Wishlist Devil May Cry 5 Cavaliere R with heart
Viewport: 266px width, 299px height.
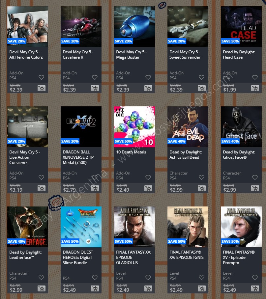[x=95, y=77]
